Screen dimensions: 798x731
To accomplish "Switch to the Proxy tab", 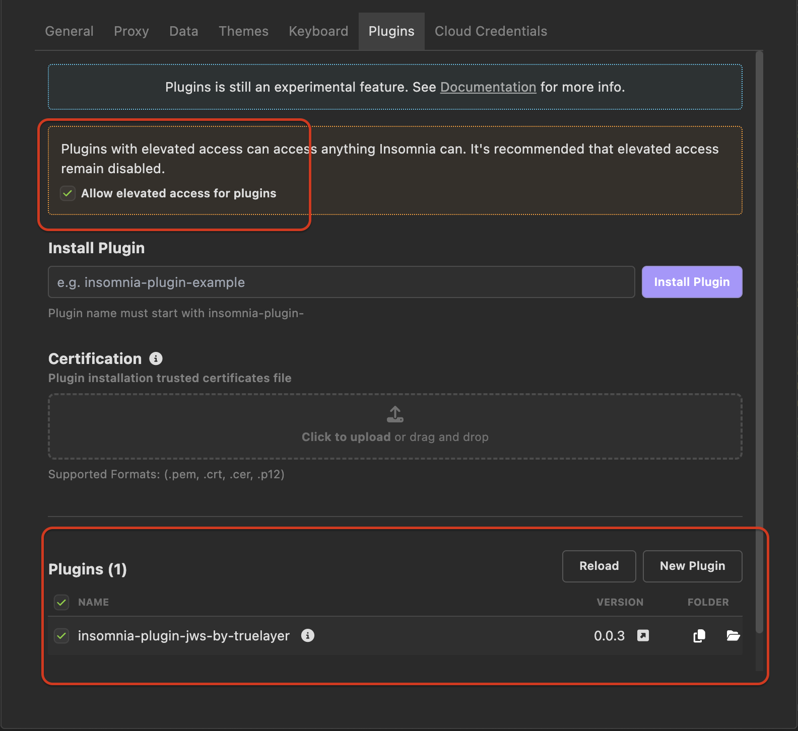I will [x=131, y=31].
